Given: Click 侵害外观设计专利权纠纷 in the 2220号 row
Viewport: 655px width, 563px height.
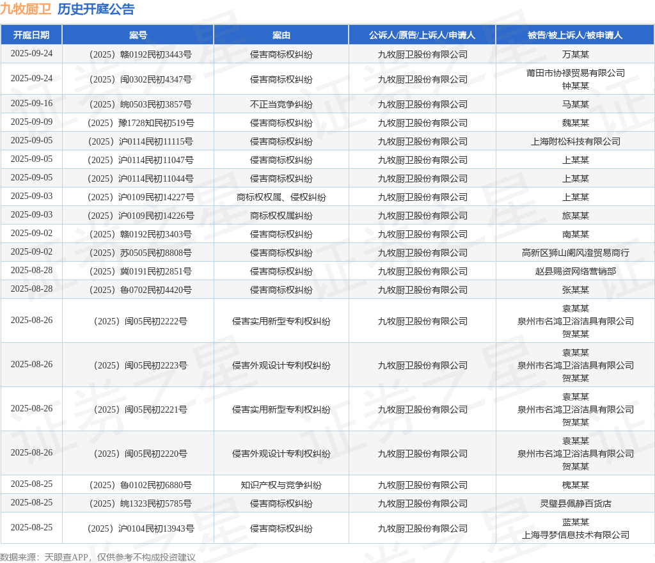Looking at the screenshot, I should point(281,454).
